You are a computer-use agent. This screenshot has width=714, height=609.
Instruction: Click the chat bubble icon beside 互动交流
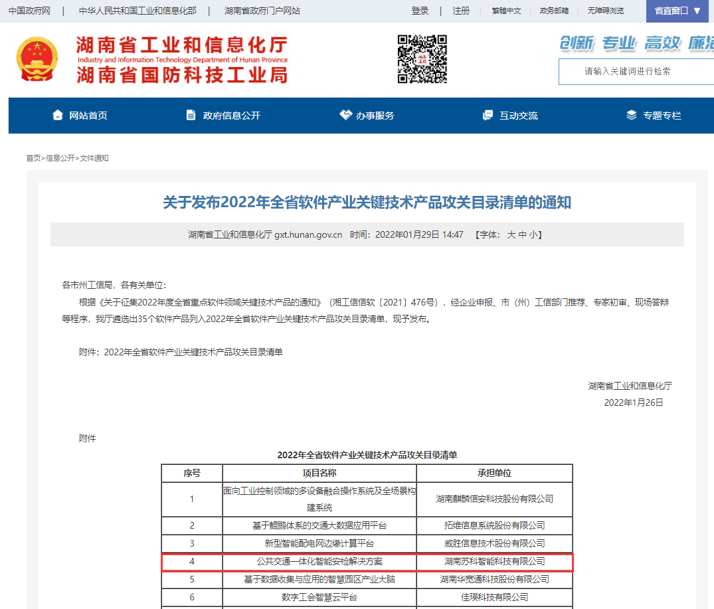point(488,114)
